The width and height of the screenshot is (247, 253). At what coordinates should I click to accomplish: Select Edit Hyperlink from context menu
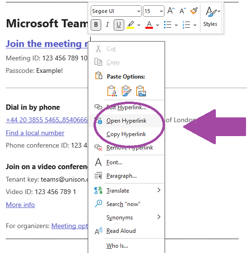(126, 107)
